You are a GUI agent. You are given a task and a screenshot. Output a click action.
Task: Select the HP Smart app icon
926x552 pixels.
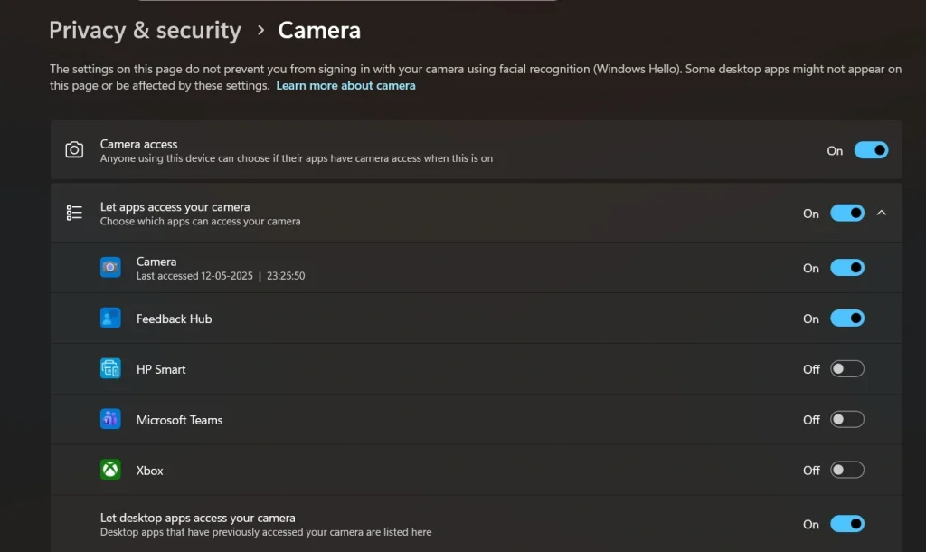coord(111,368)
